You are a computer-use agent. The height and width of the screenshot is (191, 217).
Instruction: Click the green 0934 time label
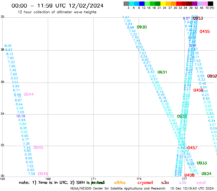[206, 174]
